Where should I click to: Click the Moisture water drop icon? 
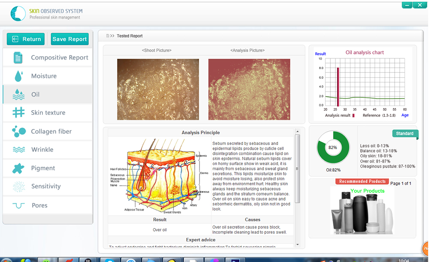coord(18,76)
